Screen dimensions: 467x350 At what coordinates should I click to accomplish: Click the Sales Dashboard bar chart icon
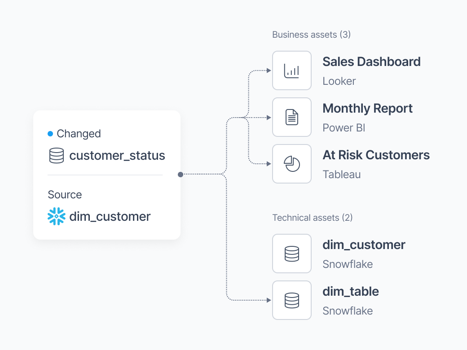coord(291,70)
